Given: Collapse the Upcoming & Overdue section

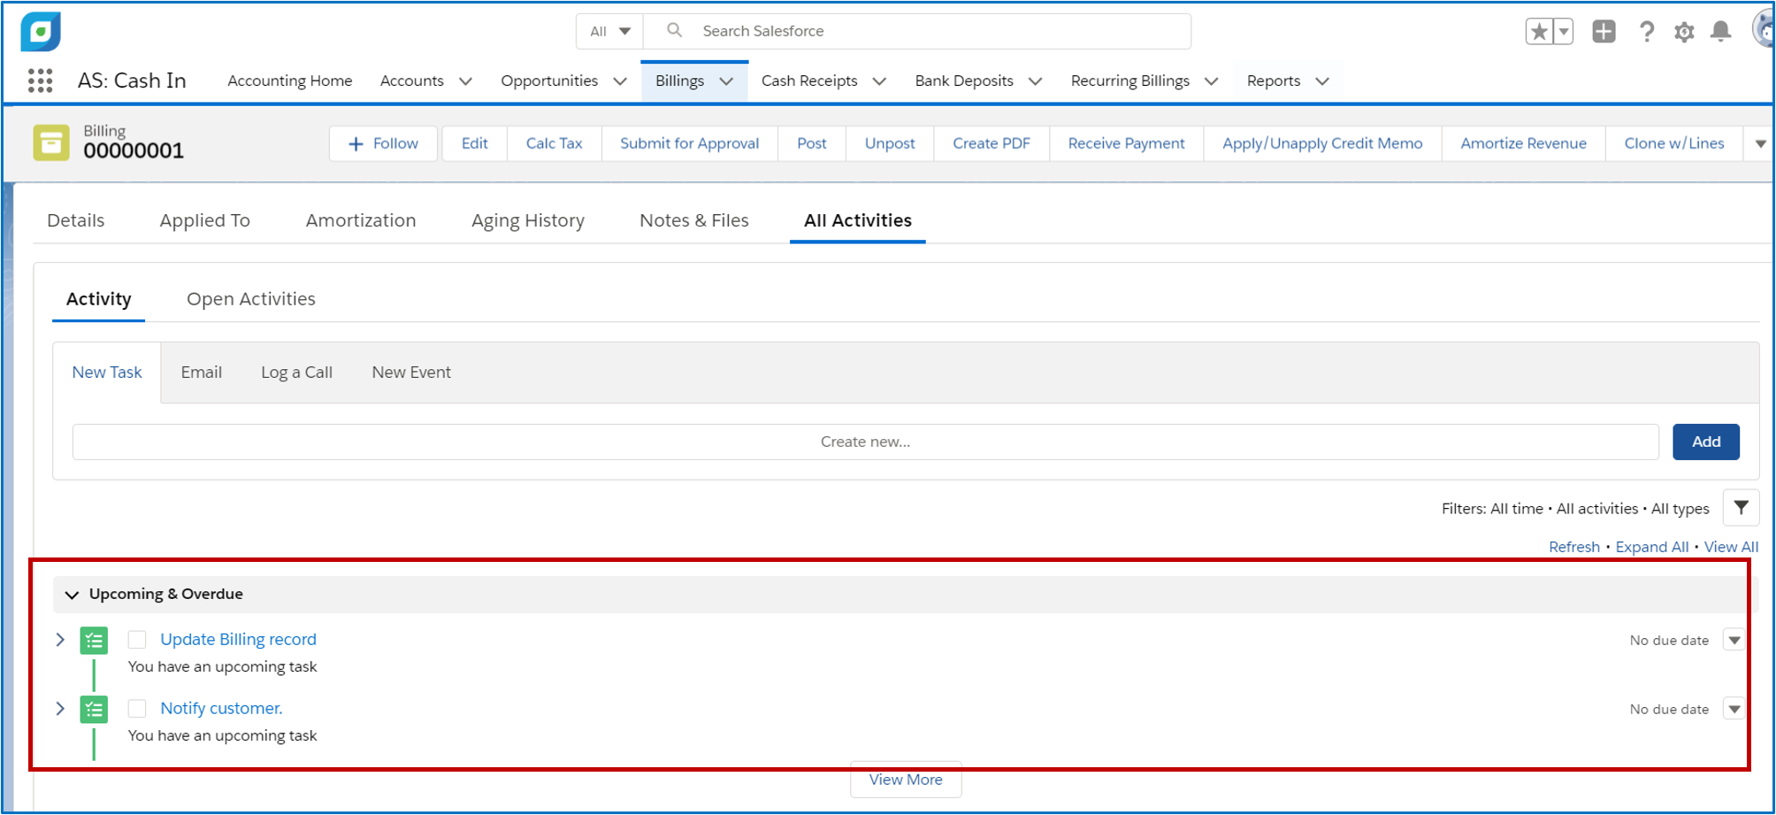Looking at the screenshot, I should tap(73, 595).
